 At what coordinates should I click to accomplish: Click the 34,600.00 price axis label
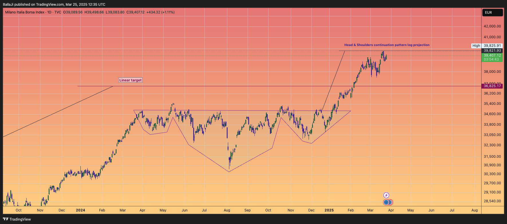click(x=492, y=114)
